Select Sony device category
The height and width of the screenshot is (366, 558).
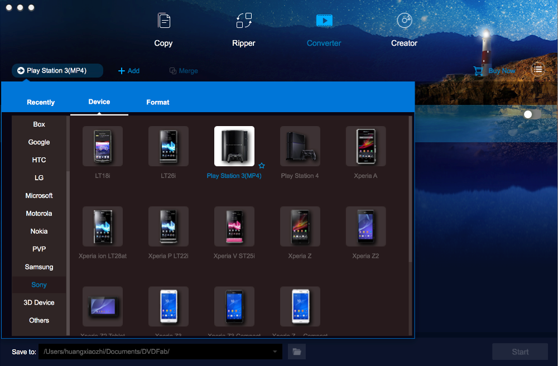click(x=39, y=285)
